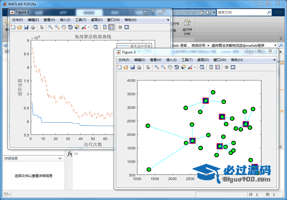Image resolution: width=287 pixels, height=200 pixels.
Task: Select Data Cursor tool in Figure 2 toolbar
Action: [x=183, y=67]
